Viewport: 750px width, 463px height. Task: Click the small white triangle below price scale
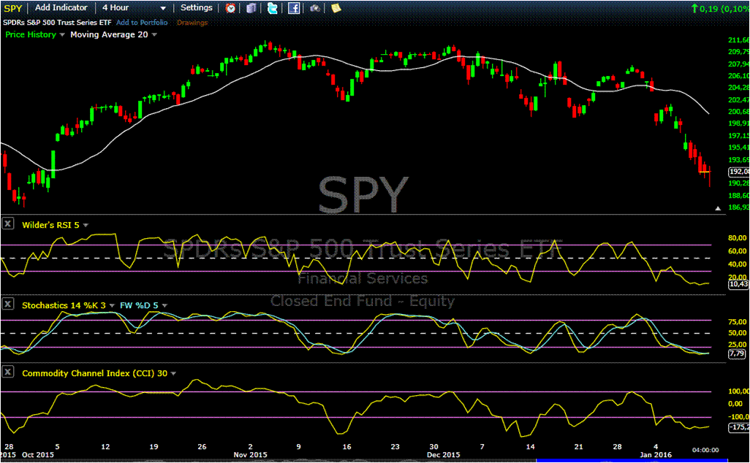718,208
